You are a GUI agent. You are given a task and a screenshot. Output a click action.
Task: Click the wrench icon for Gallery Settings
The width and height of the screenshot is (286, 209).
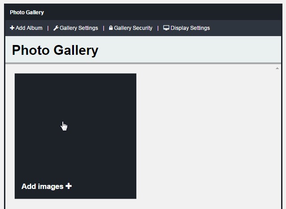click(56, 28)
